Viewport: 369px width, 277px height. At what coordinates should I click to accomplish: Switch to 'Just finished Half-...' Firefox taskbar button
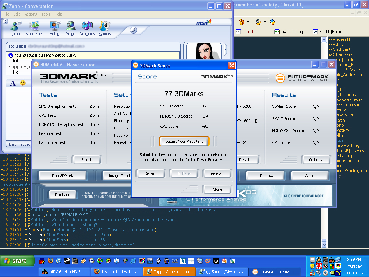pyautogui.click(x=117, y=272)
